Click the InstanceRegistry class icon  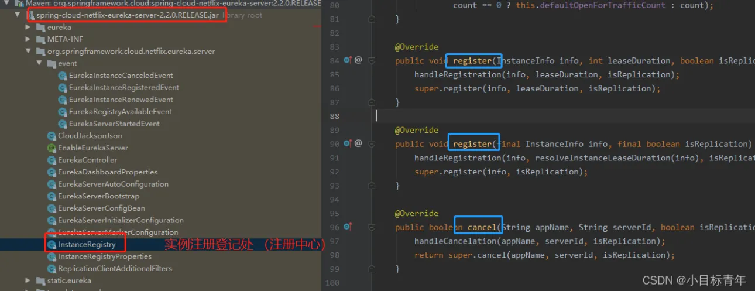(52, 244)
